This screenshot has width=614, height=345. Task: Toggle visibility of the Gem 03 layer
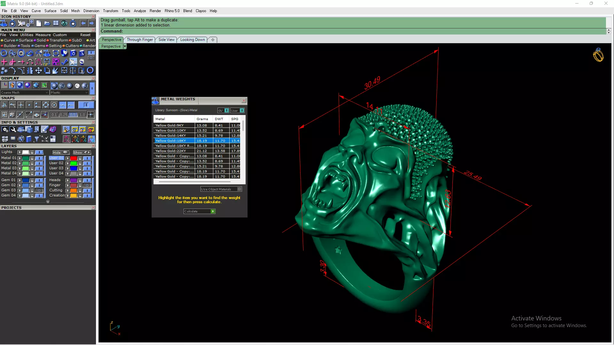[x=39, y=190]
